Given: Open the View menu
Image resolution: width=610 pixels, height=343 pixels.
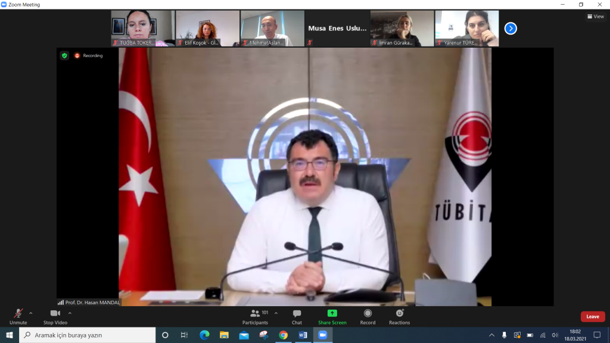Looking at the screenshot, I should 594,16.
